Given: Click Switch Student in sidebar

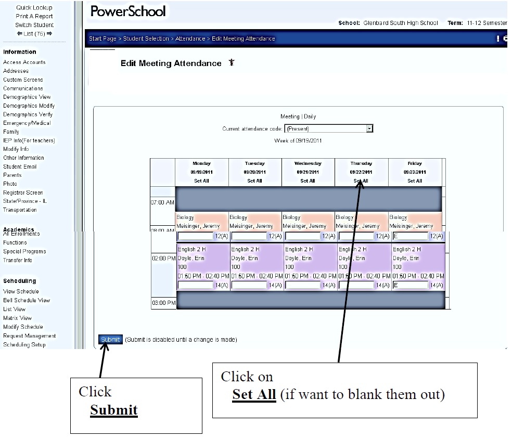Looking at the screenshot, I should [x=34, y=25].
